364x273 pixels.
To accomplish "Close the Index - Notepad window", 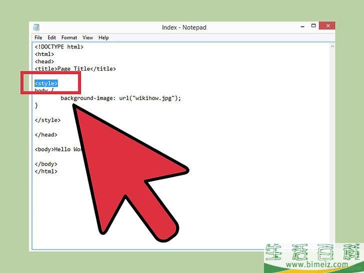I will click(x=327, y=26).
